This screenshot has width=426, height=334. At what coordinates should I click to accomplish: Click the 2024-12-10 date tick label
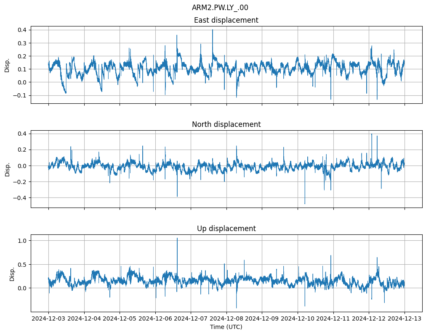pos(298,319)
